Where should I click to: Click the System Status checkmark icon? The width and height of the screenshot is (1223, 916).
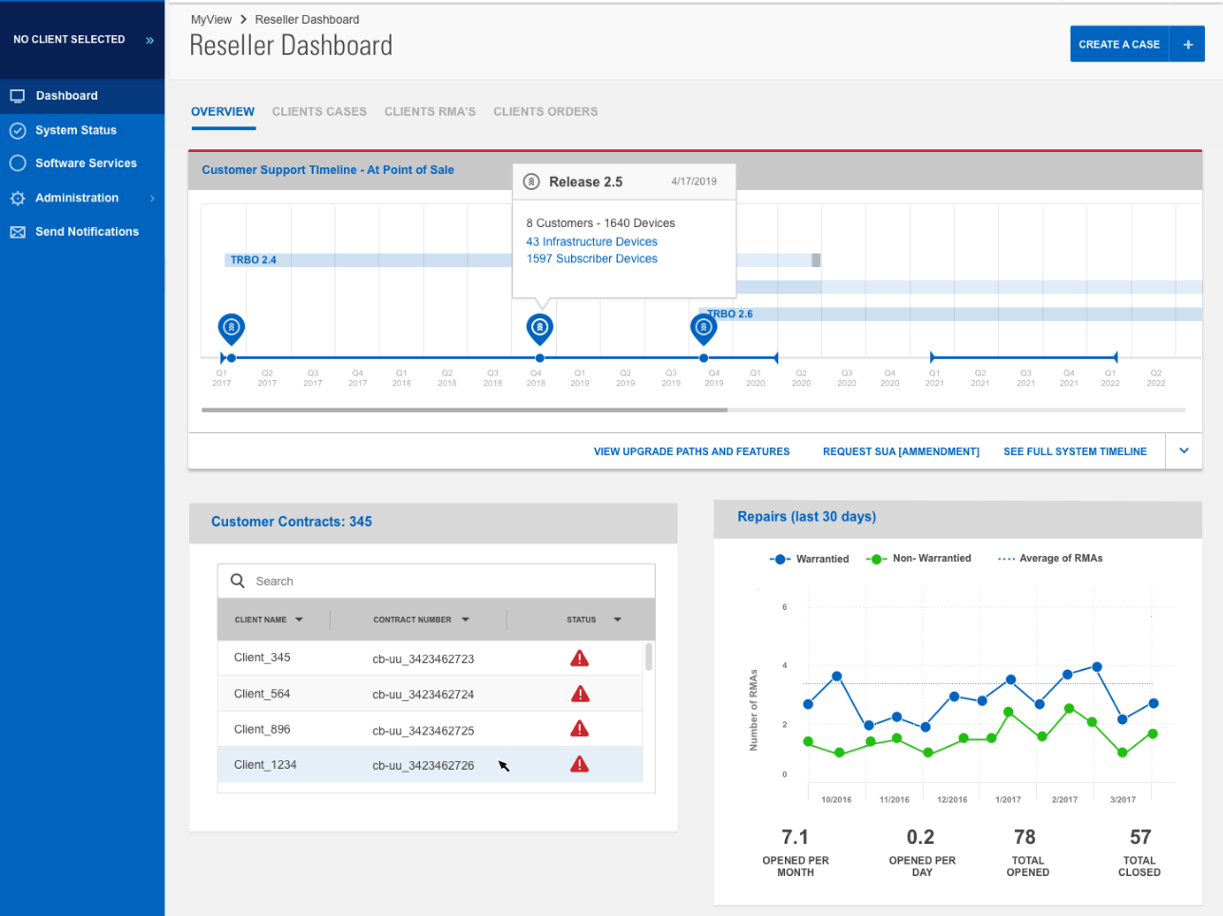pos(17,130)
